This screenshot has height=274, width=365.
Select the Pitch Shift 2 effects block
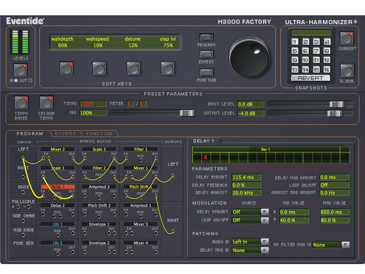(99, 205)
